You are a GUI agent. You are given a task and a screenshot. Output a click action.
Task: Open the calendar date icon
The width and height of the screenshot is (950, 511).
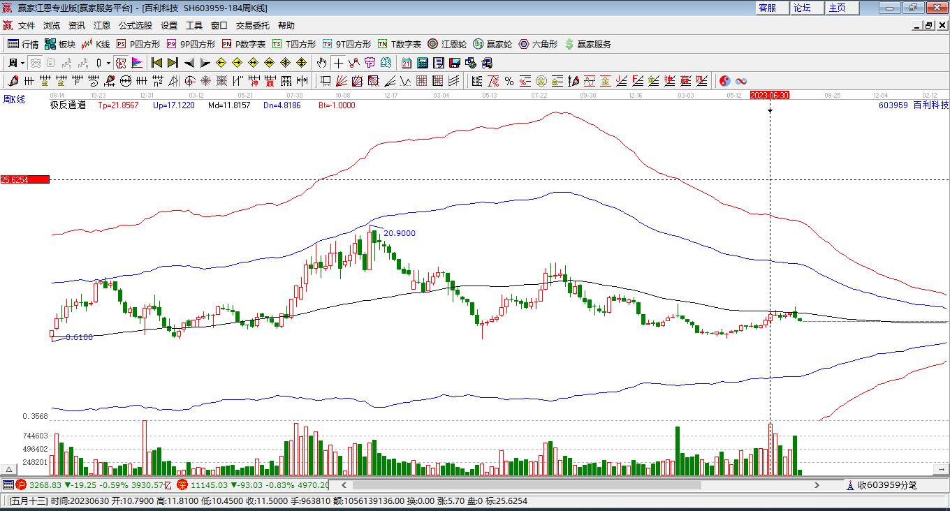pyautogui.click(x=406, y=63)
